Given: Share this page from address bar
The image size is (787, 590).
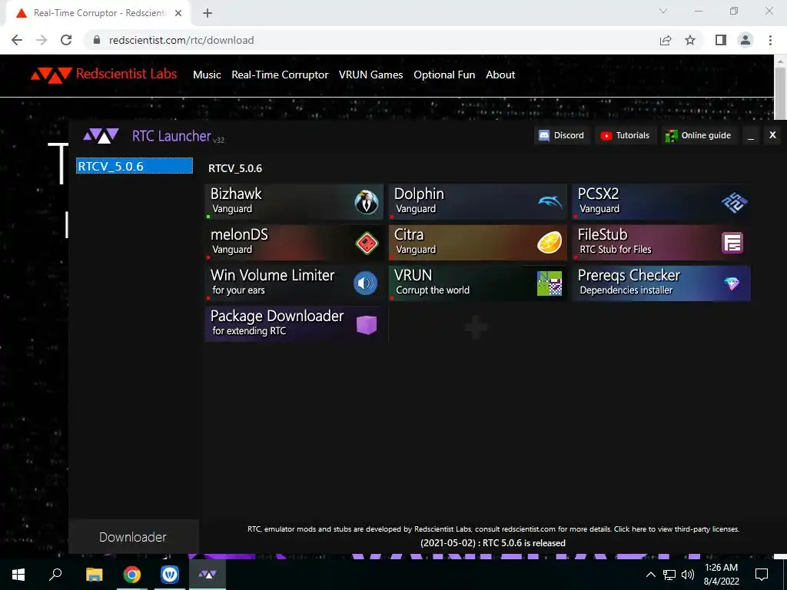Looking at the screenshot, I should [x=666, y=40].
